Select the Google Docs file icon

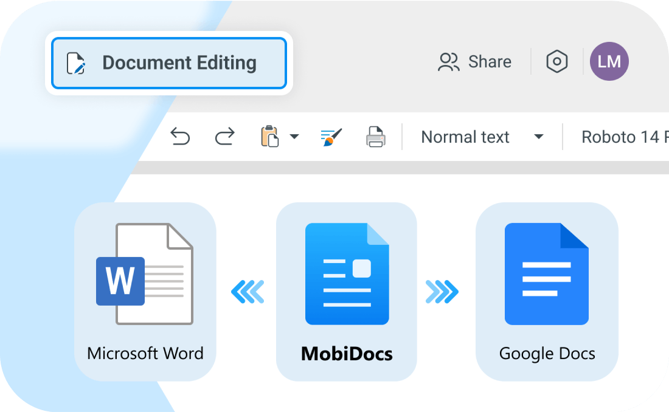point(547,274)
